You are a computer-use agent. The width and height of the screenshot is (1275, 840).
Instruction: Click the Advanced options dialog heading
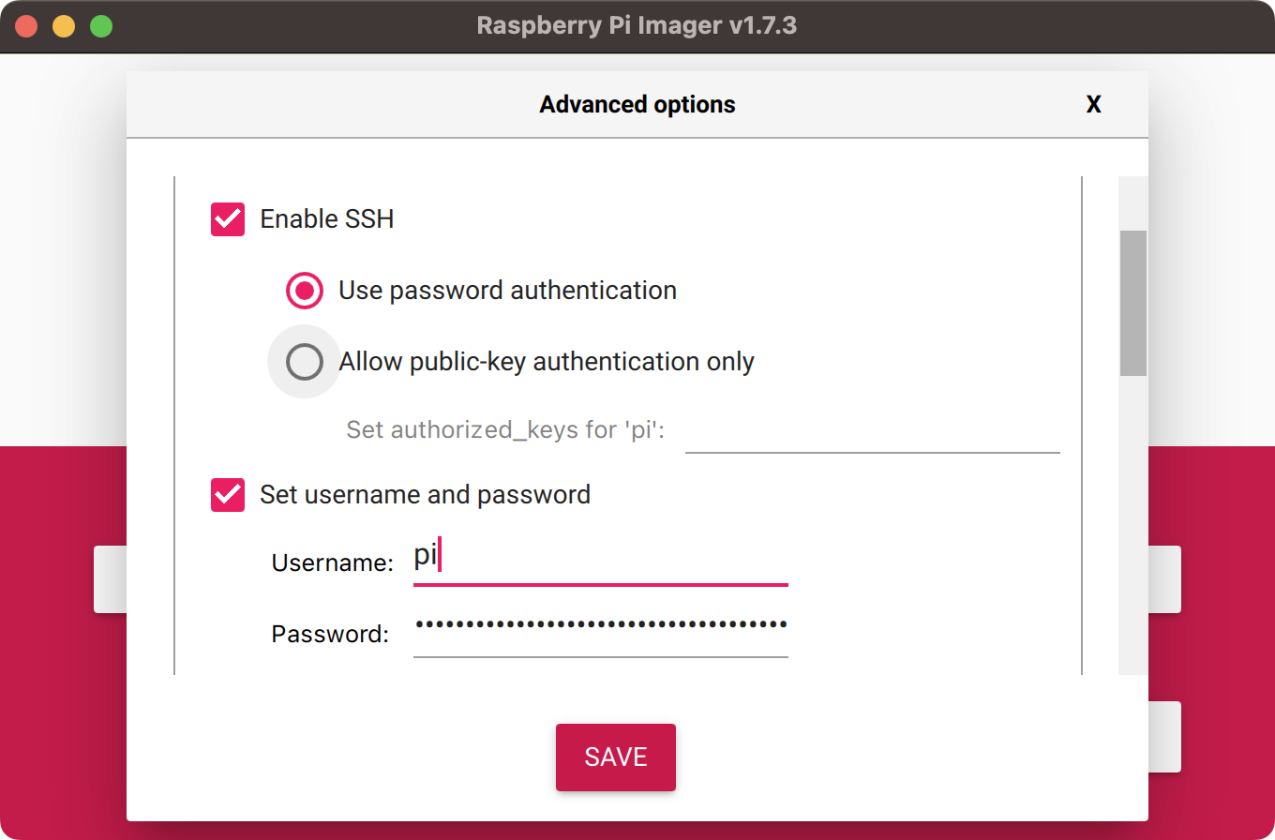(637, 105)
